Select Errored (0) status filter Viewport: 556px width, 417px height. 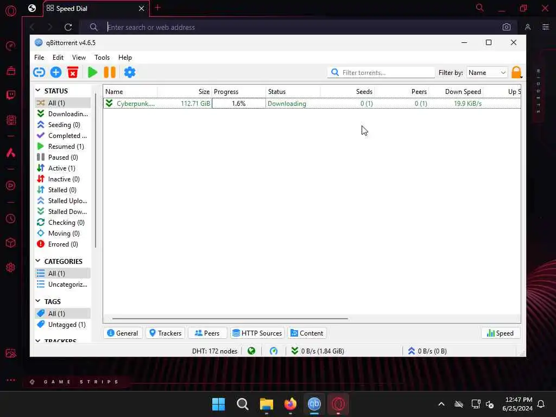(x=63, y=244)
